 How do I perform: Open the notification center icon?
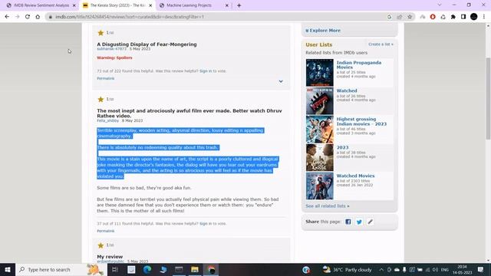point(481,269)
